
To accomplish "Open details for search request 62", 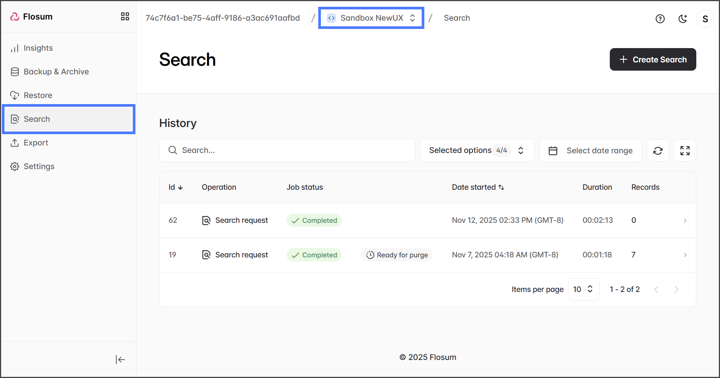I will pyautogui.click(x=685, y=221).
